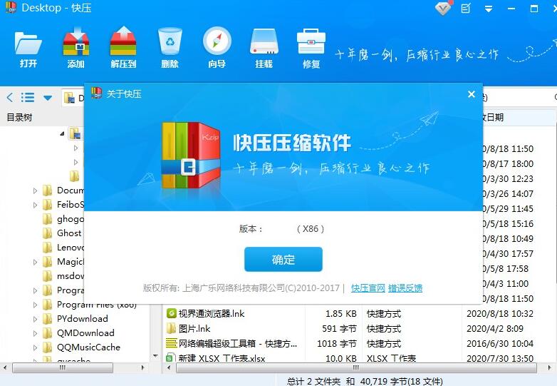Viewport: 557px width, 386px height.
Task: Expand the Program Files (x86) tree node
Action: [x=35, y=305]
